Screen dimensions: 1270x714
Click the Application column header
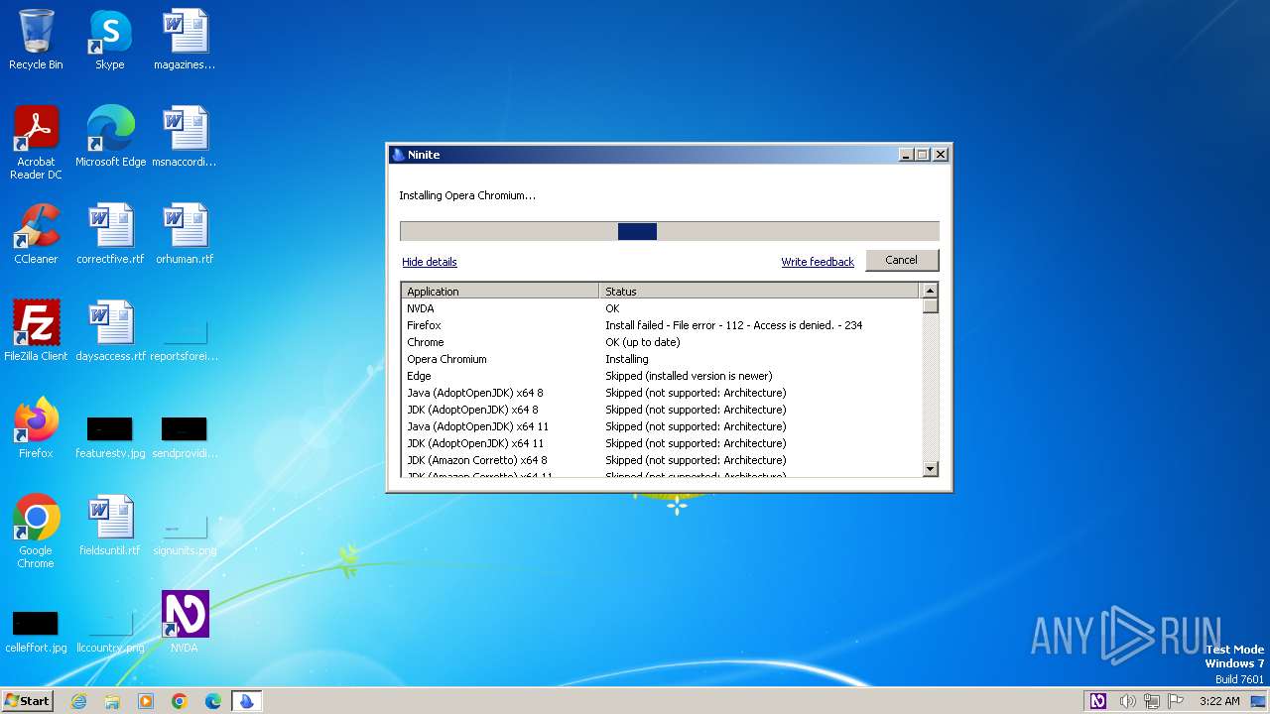500,292
